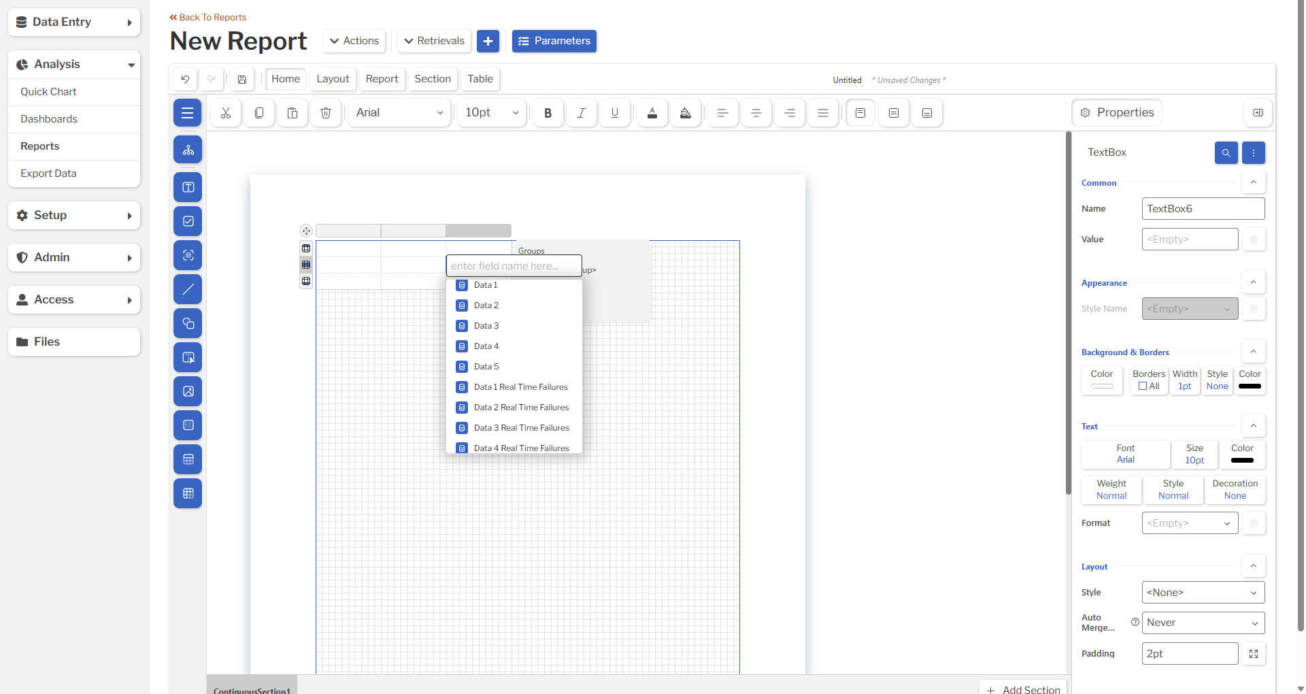
Task: Click the Cut scissors icon
Action: (226, 113)
